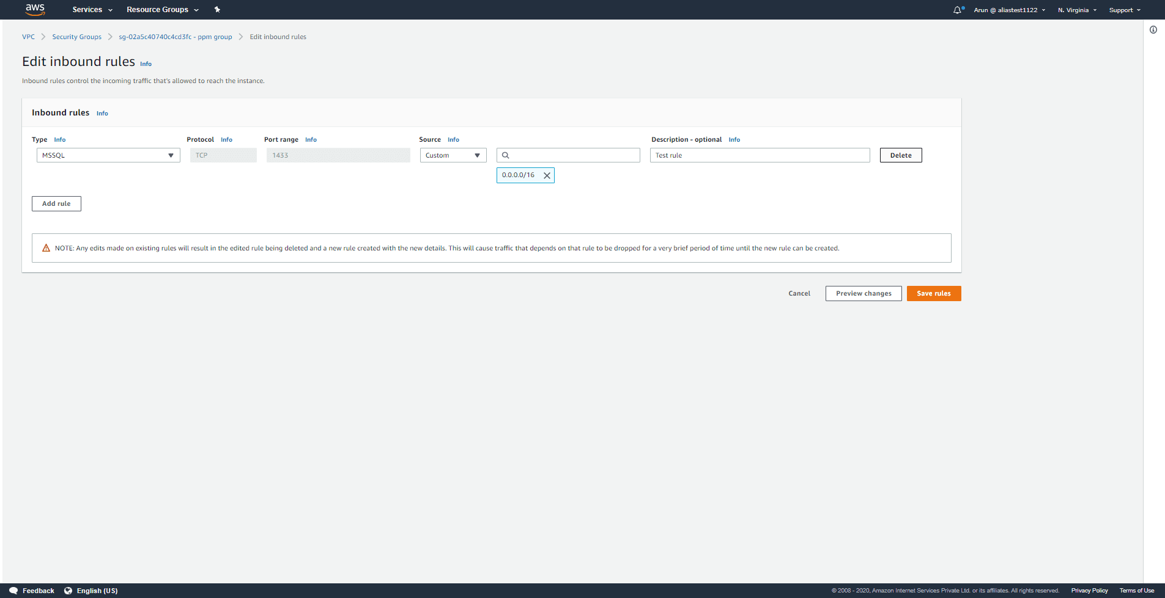Click the Feedback speech bubble icon

pos(12,590)
